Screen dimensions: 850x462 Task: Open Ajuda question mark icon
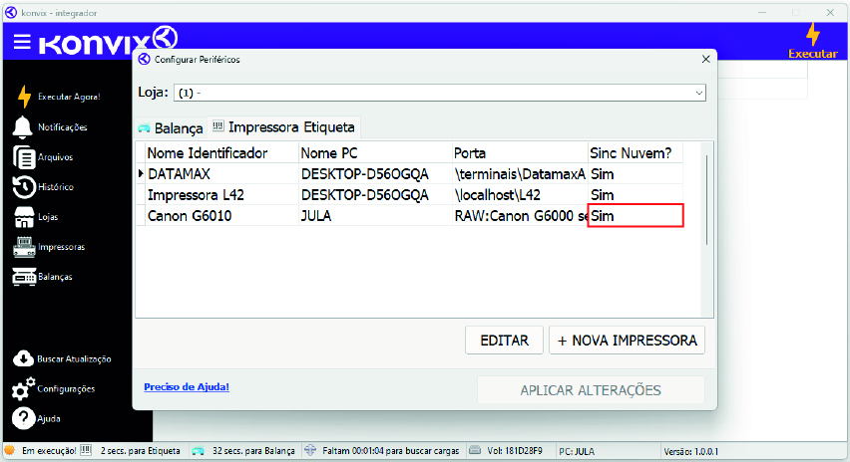(x=23, y=418)
